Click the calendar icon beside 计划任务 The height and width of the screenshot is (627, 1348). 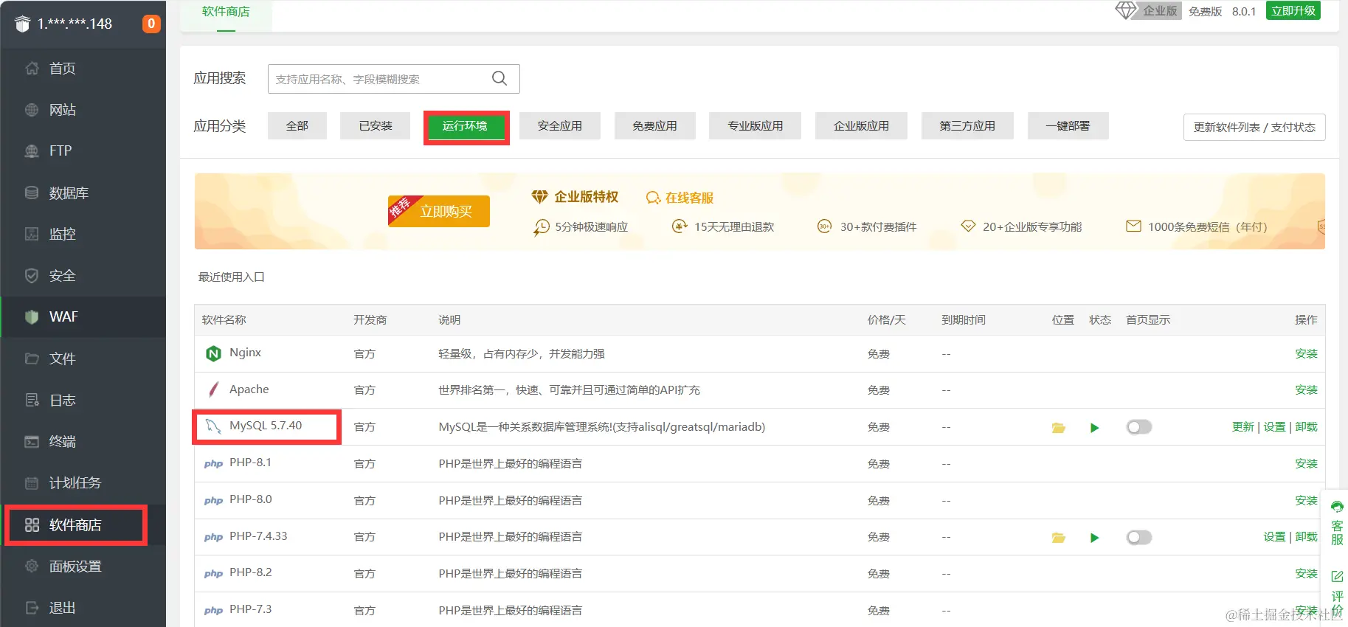pos(32,483)
